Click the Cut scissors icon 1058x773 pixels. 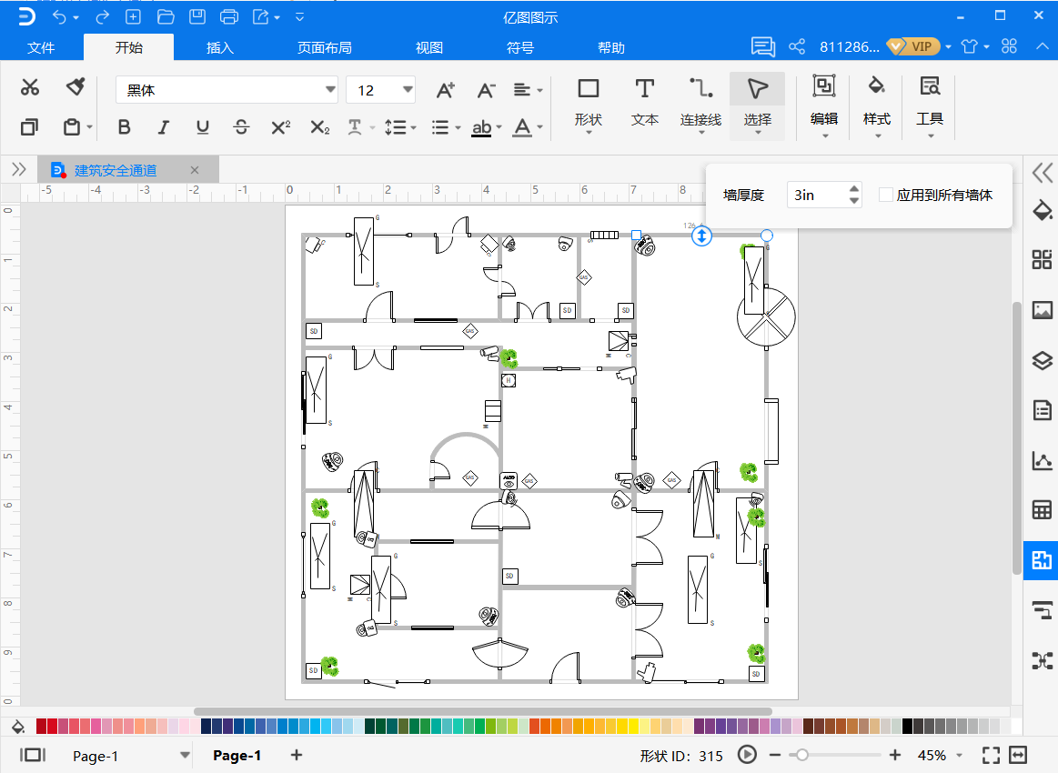tap(30, 87)
